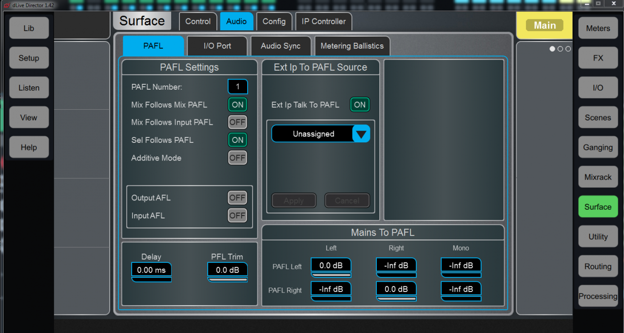The height and width of the screenshot is (333, 624).
Task: Open the Meters screen
Action: 598,28
